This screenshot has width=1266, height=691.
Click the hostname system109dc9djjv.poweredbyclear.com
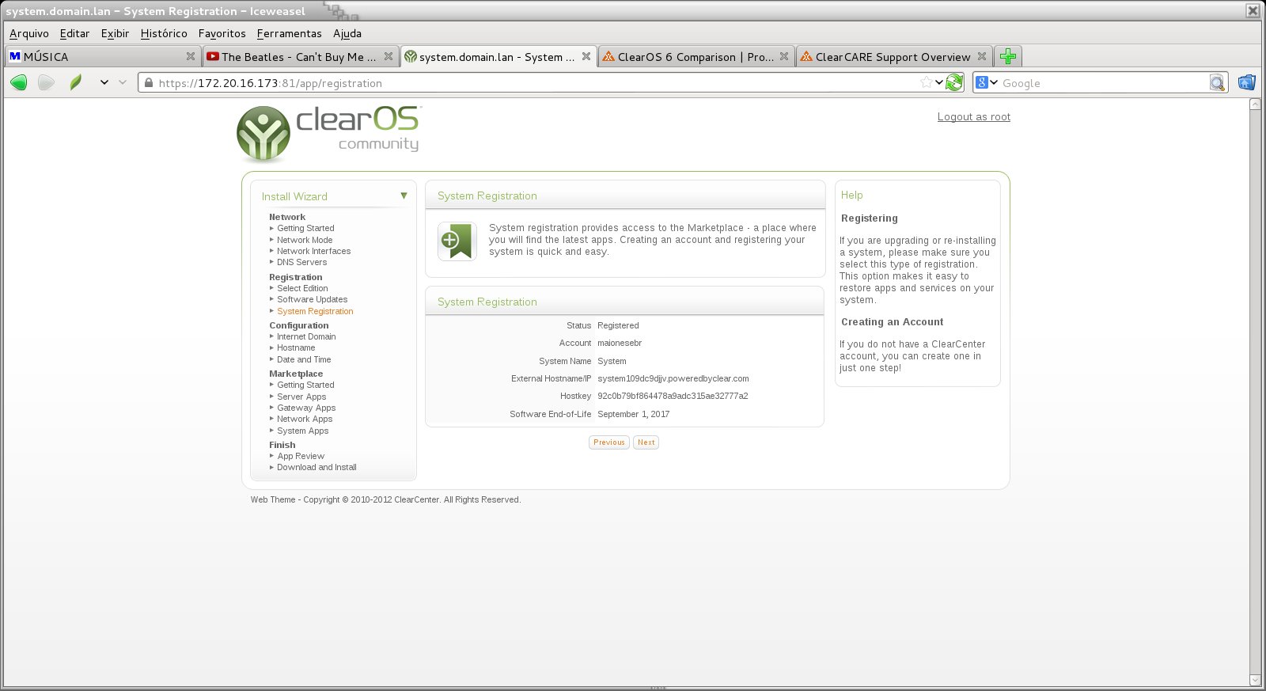point(673,378)
